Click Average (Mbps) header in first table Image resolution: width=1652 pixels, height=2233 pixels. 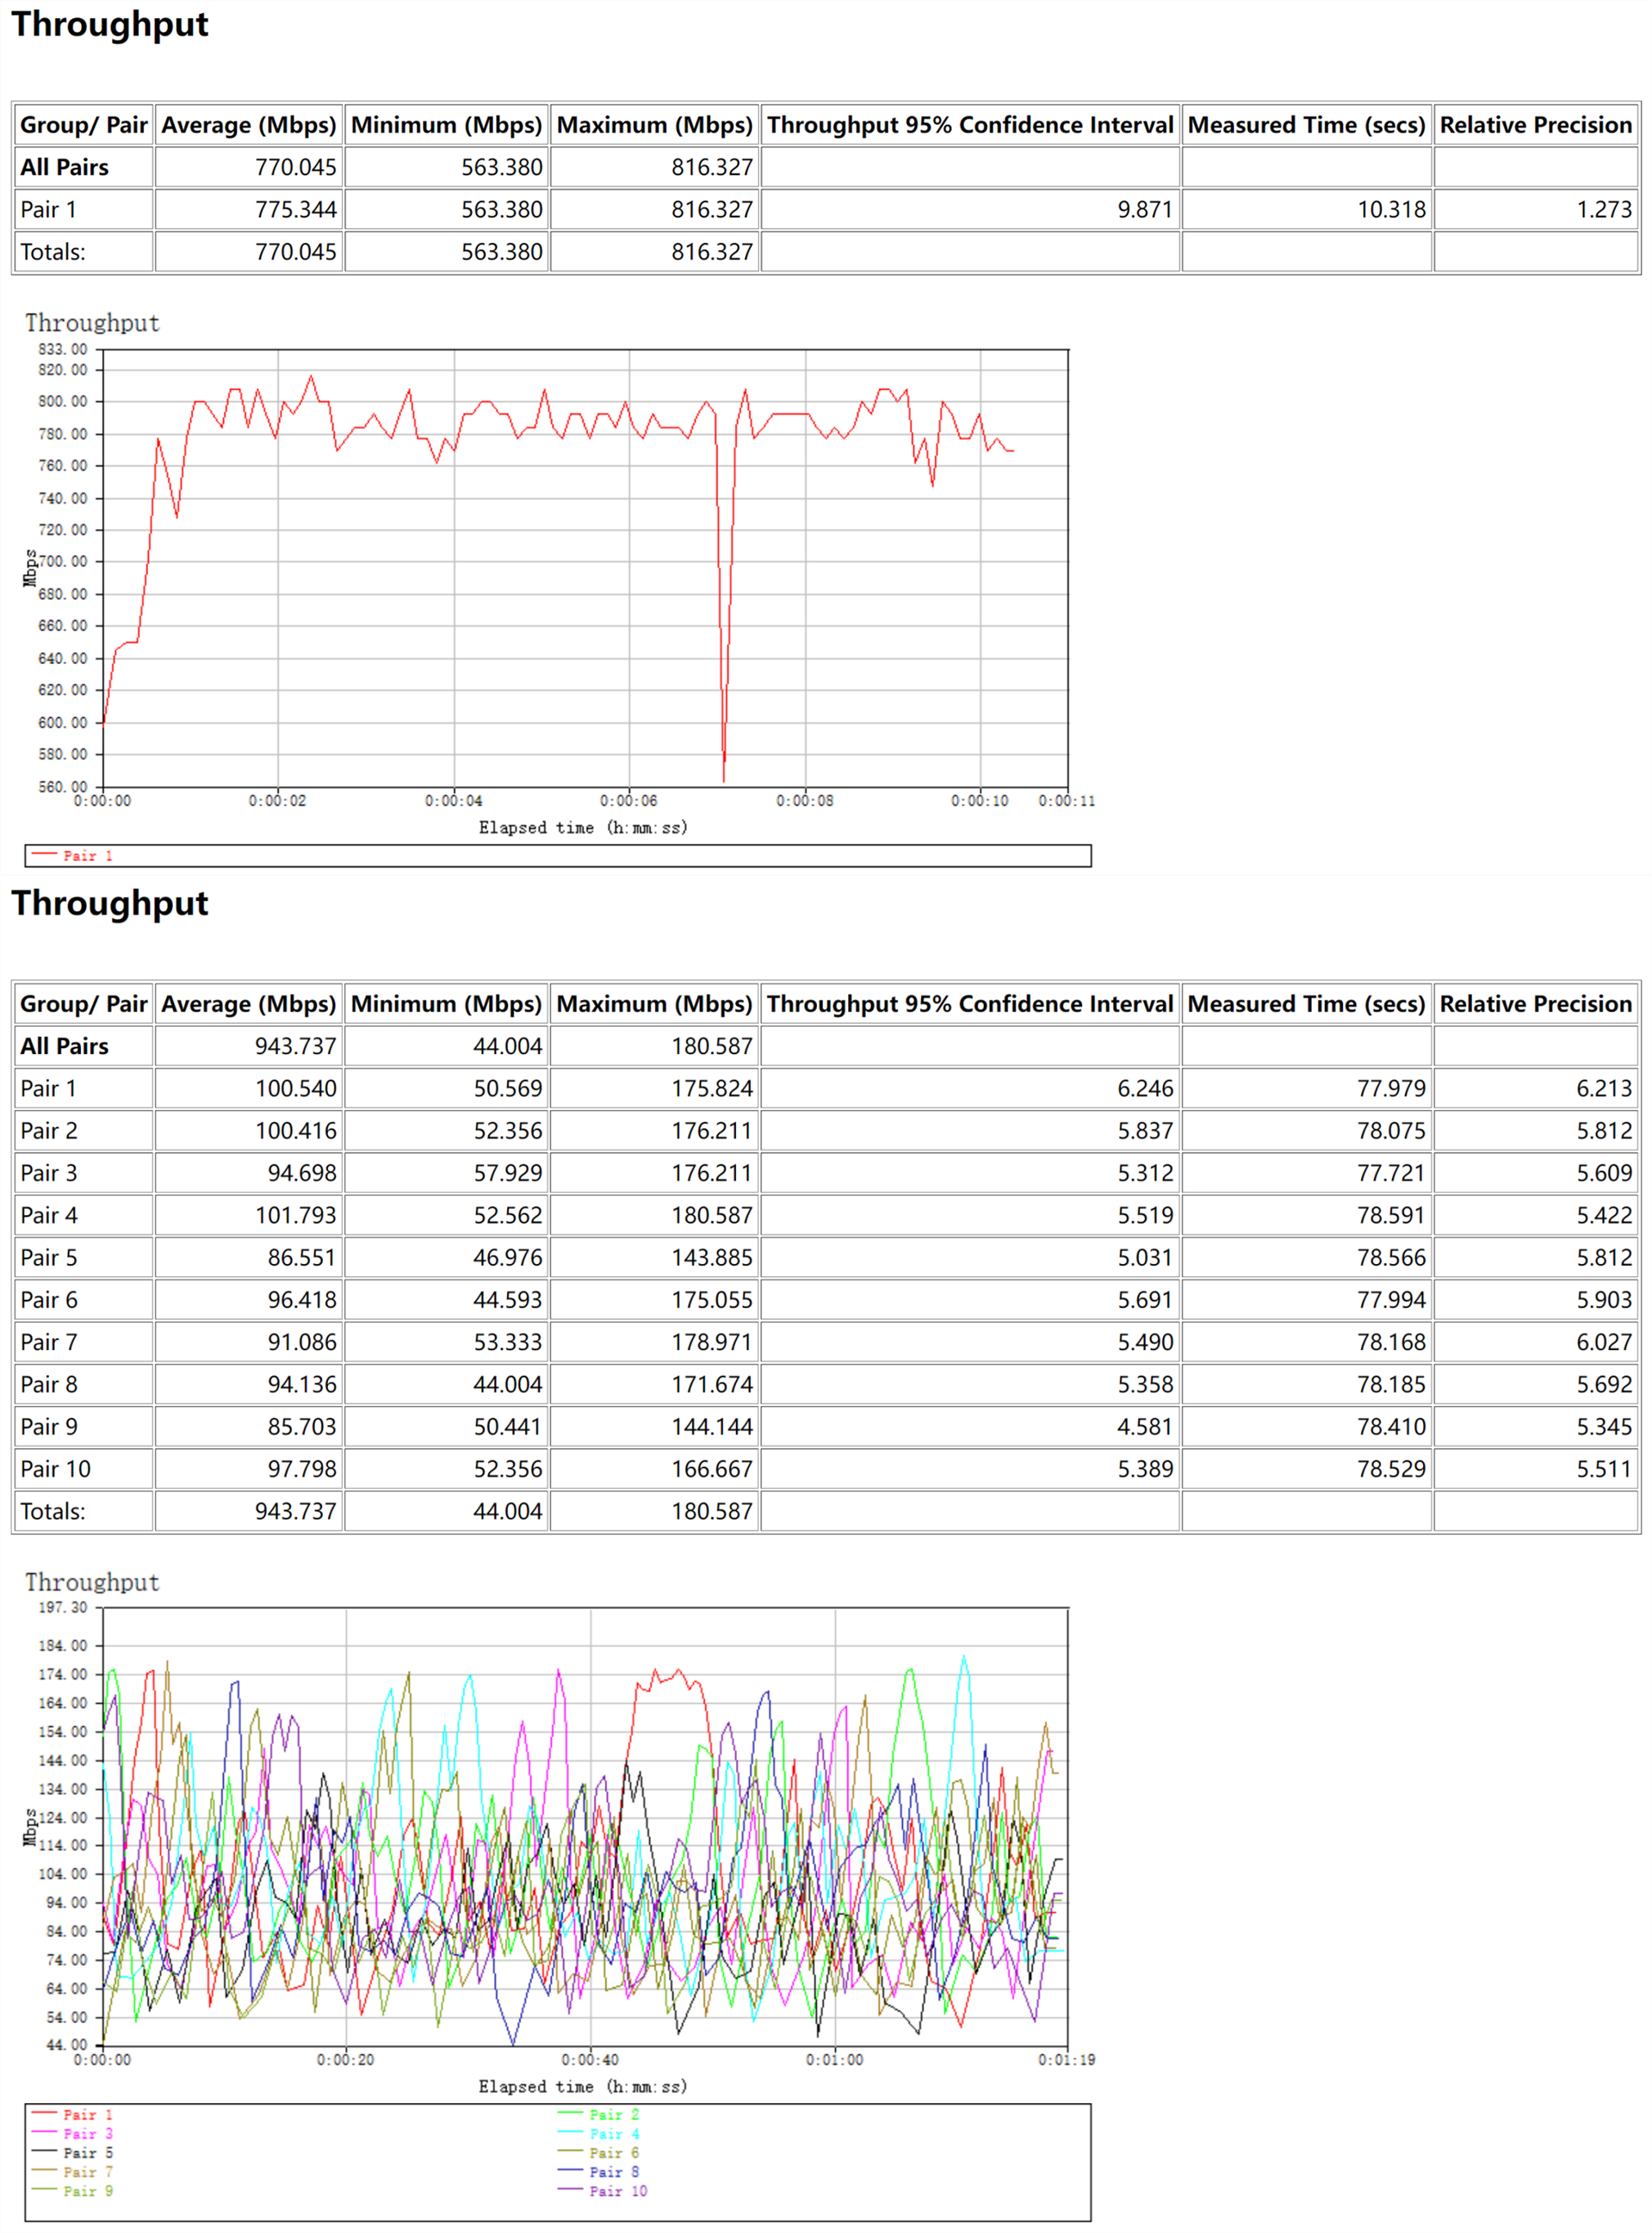point(248,125)
